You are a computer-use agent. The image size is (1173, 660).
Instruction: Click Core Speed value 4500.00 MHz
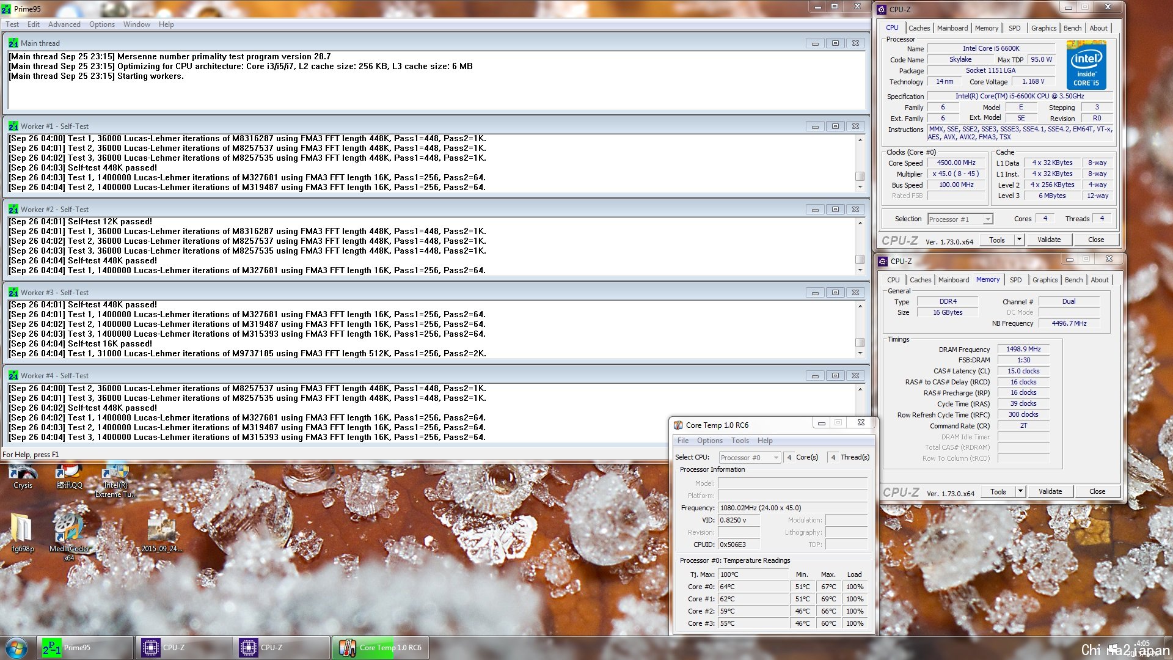tap(956, 163)
